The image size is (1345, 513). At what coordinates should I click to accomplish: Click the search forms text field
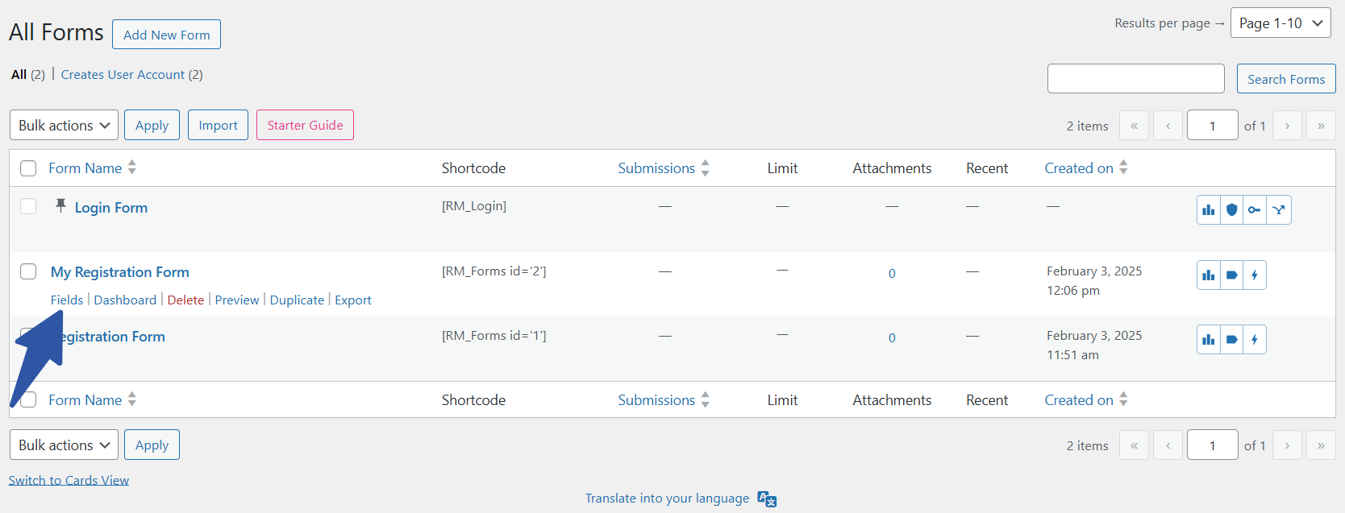click(x=1135, y=79)
